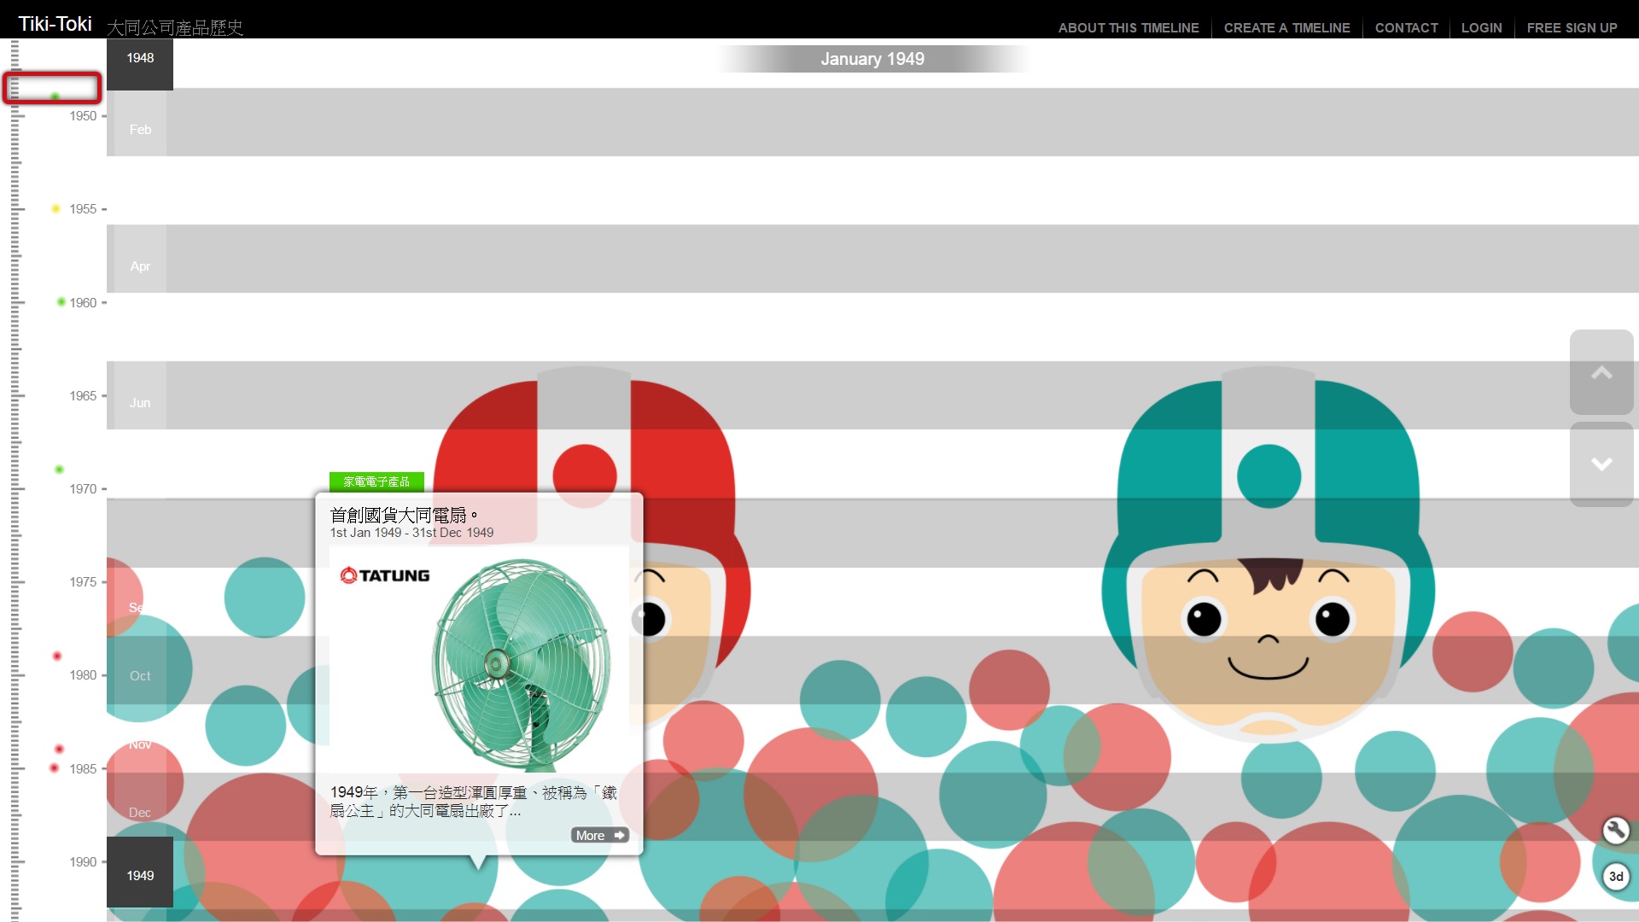This screenshot has width=1639, height=922.
Task: Jump to 1985 on the year scale
Action: pos(83,769)
